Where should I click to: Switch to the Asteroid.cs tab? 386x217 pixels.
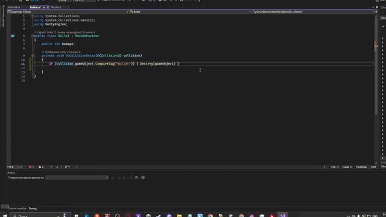pos(14,7)
